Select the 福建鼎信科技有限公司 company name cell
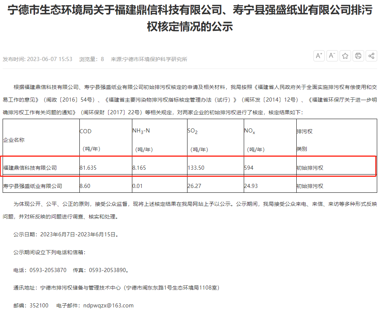The image size is (388, 310). [x=30, y=168]
